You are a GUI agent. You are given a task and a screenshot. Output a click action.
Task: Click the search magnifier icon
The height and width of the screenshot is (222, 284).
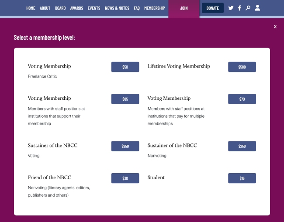pyautogui.click(x=248, y=8)
